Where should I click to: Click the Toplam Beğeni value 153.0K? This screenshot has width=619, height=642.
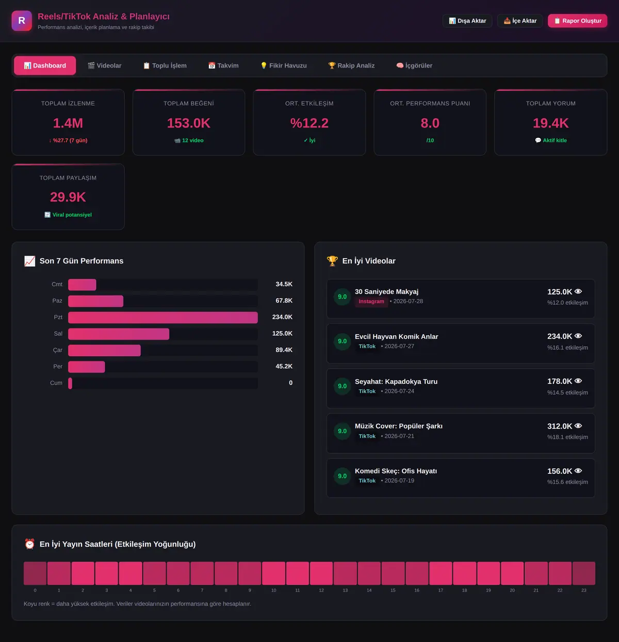189,123
